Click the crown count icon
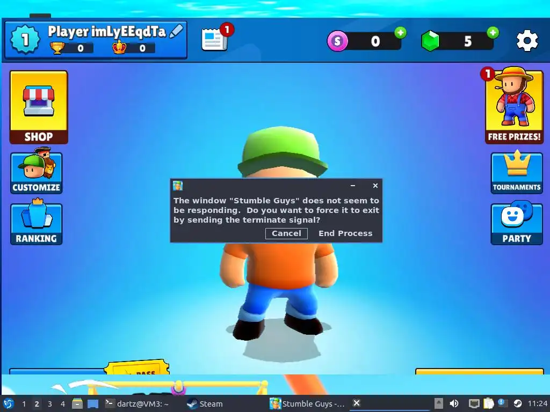The image size is (550, 412). tap(119, 47)
